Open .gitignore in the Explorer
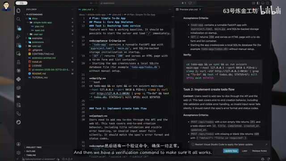286x161 pixels. click(x=37, y=50)
